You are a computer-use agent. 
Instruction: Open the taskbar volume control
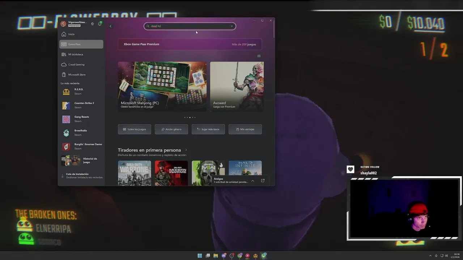pyautogui.click(x=446, y=256)
